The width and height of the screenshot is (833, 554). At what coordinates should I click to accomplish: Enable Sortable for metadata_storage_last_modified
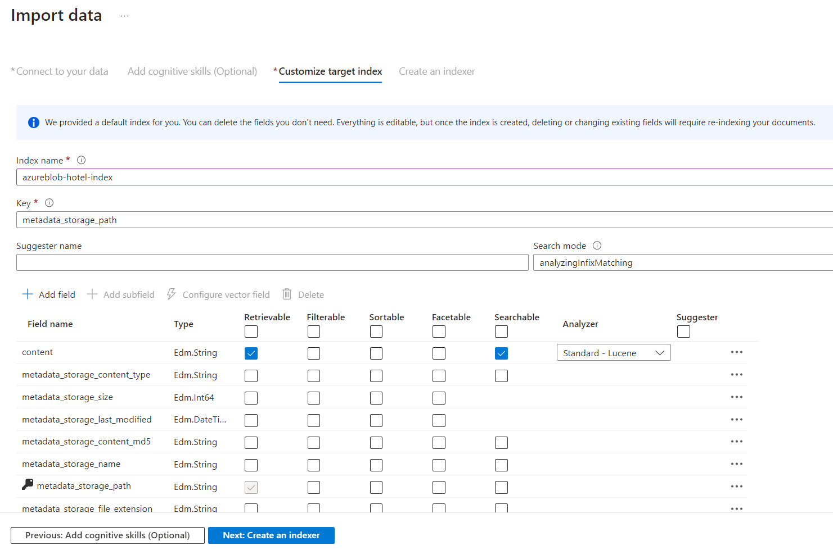click(376, 420)
